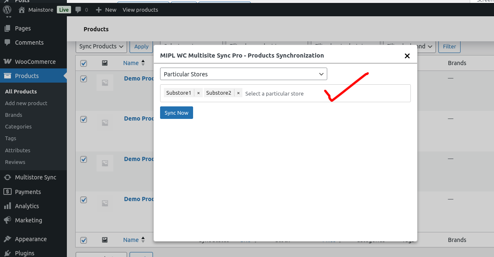Toggle select-all checkbox in table header
The image size is (494, 257).
pos(84,63)
